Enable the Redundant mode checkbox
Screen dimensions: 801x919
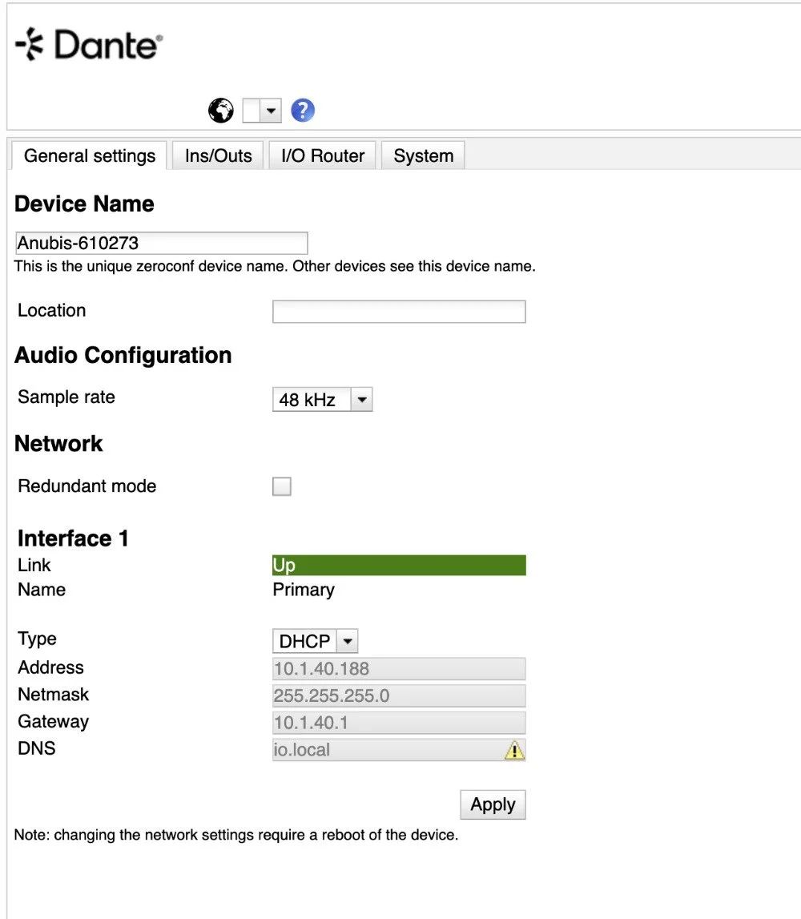(x=282, y=486)
